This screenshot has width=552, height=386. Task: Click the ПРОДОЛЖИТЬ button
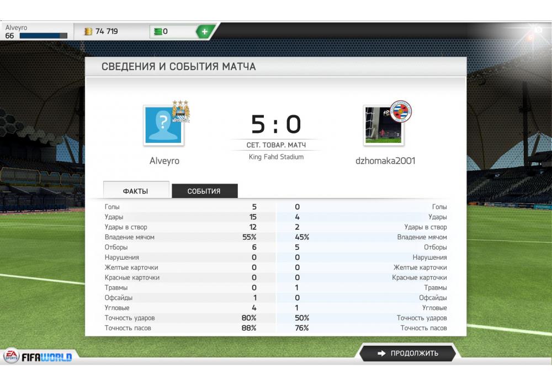coord(407,353)
